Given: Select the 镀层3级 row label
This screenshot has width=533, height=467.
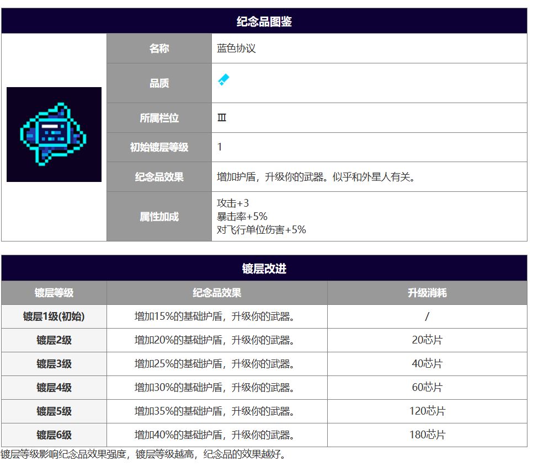Looking at the screenshot, I should [54, 364].
